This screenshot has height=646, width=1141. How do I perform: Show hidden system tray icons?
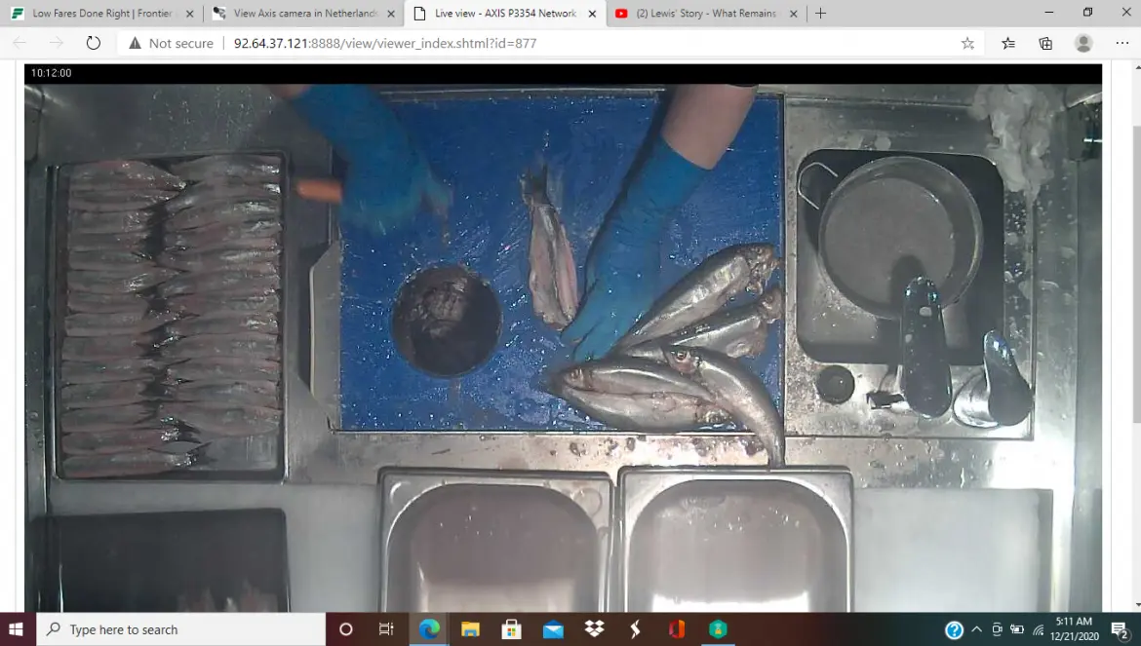click(x=976, y=629)
